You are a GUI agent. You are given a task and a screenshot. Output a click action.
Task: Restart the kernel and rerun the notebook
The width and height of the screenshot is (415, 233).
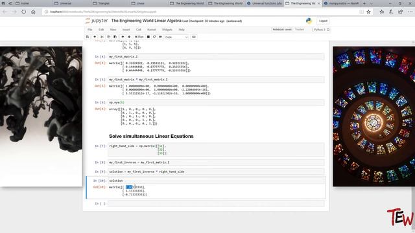pos(160,37)
